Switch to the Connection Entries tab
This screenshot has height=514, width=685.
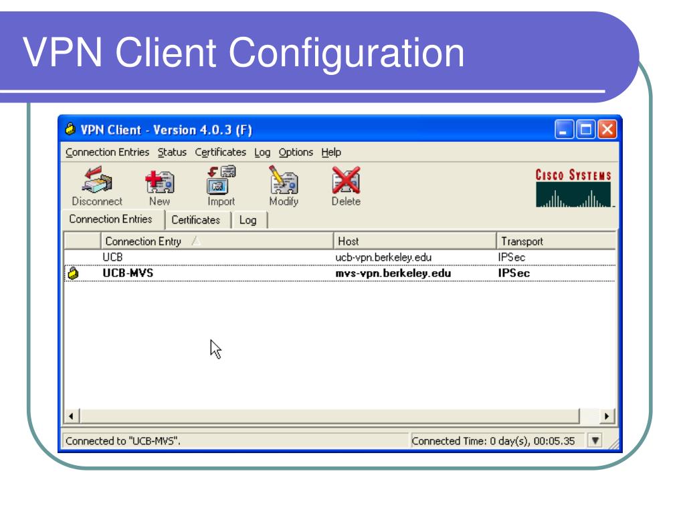coord(114,220)
